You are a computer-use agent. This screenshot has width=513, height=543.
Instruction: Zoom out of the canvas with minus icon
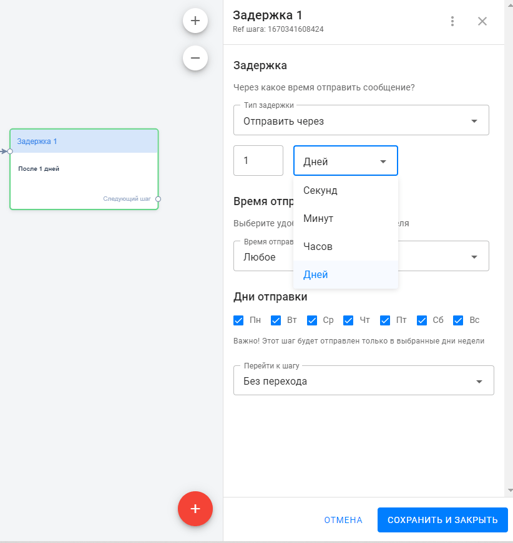195,58
